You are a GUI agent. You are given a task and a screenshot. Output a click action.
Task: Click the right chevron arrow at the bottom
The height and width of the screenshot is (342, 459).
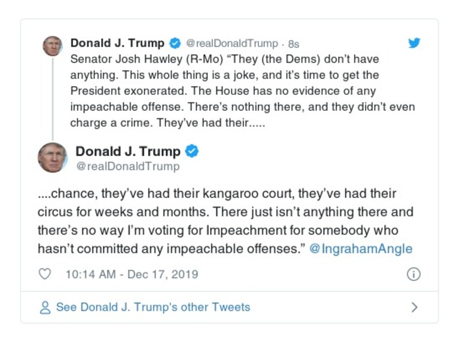point(414,307)
